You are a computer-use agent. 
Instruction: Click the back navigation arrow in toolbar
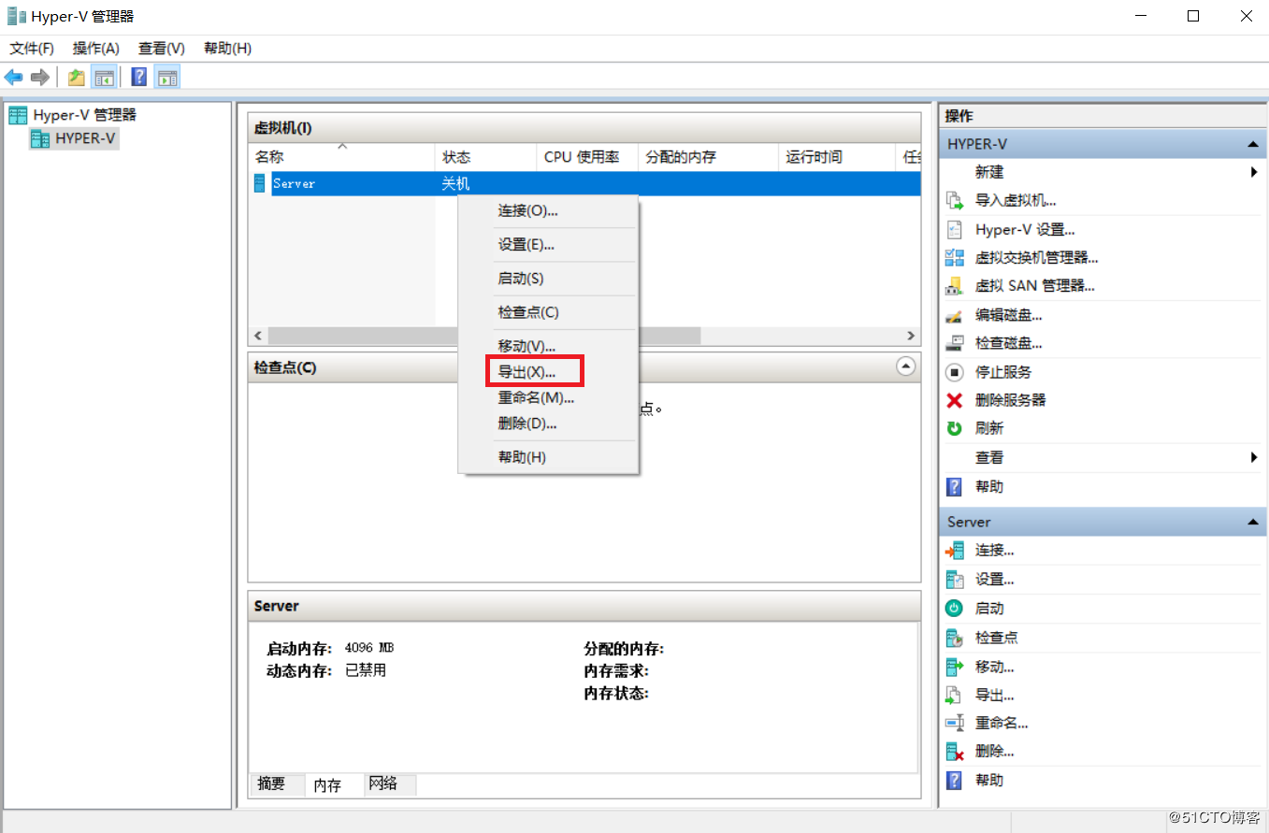click(13, 77)
